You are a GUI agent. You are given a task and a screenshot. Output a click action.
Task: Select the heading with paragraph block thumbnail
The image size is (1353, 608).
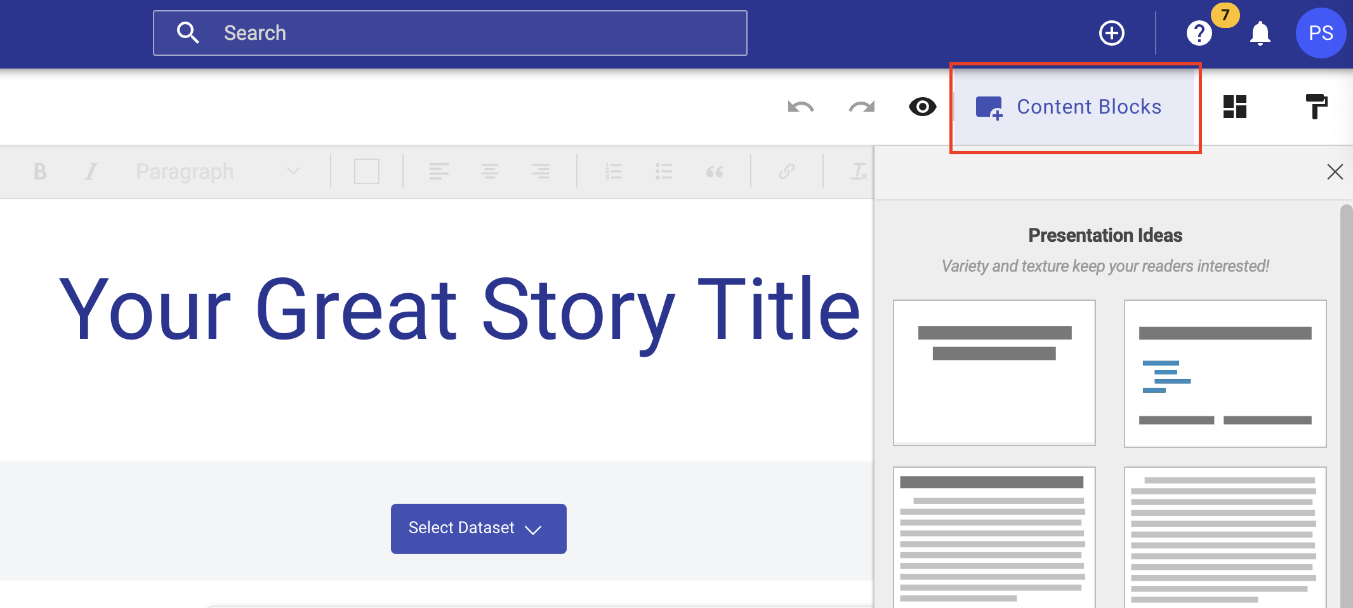[x=994, y=538]
